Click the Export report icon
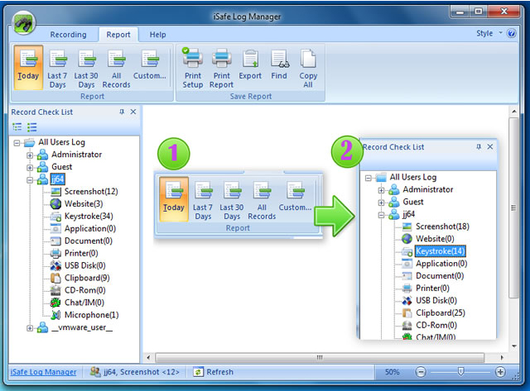The image size is (530, 391). pyautogui.click(x=250, y=68)
